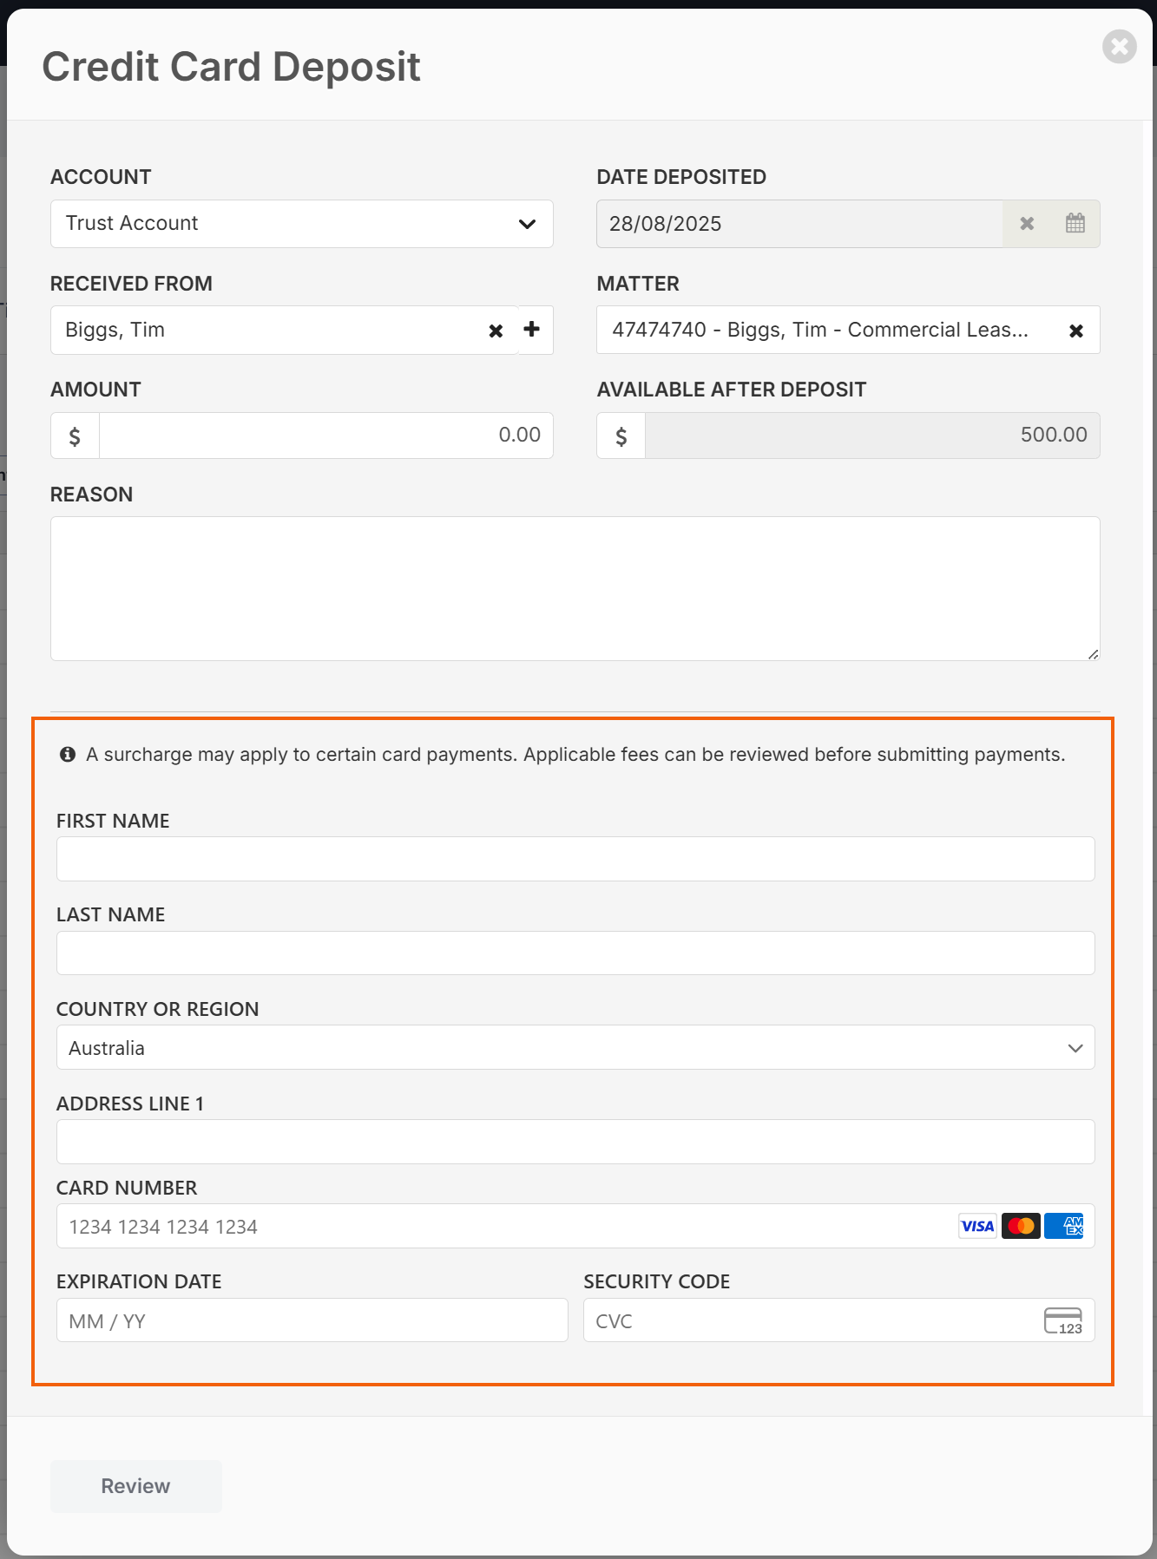Click into the Reason text area

click(575, 588)
